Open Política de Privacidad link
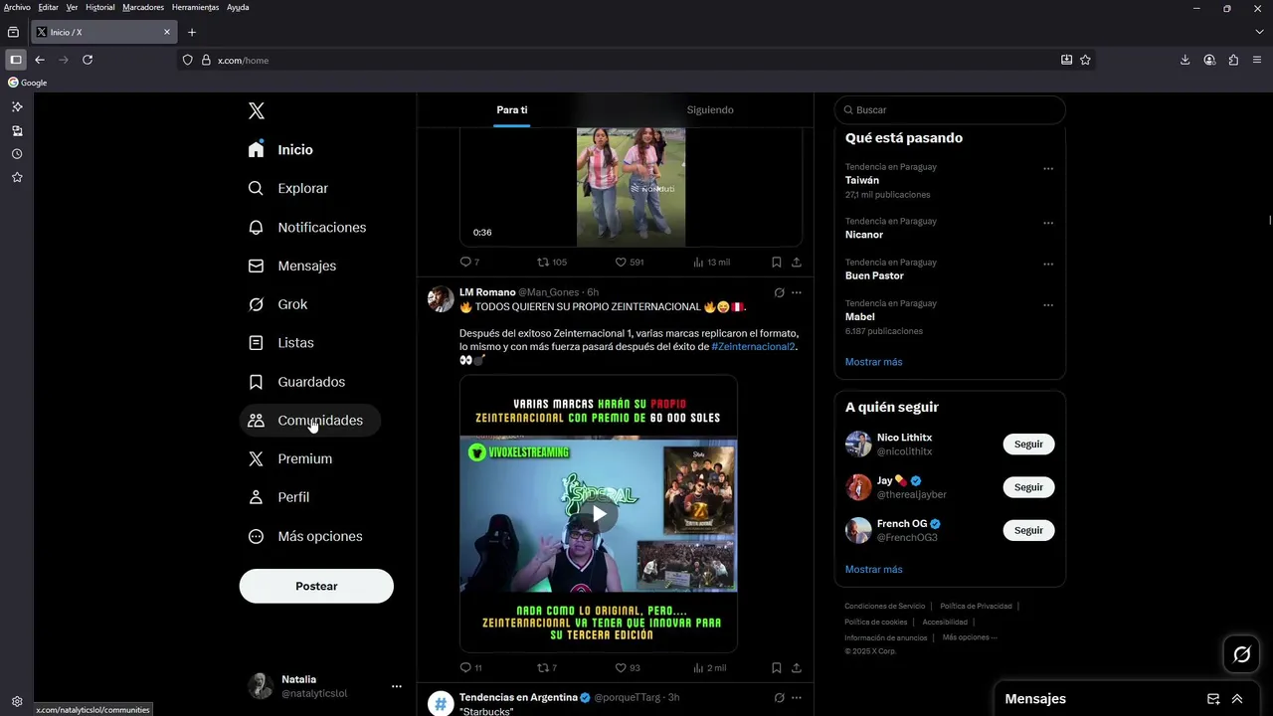 [976, 606]
